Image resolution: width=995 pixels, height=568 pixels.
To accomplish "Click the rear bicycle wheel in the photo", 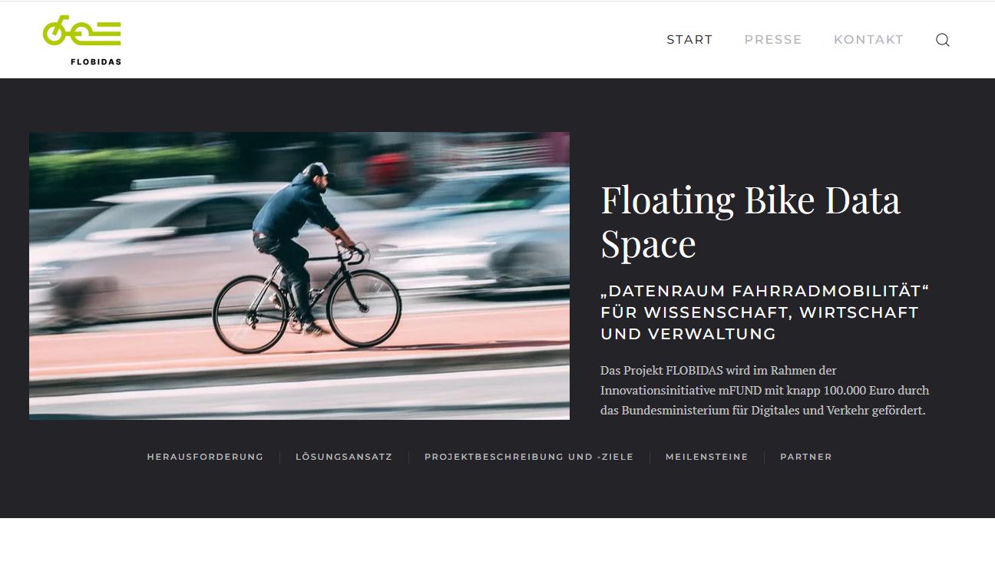I will point(250,315).
